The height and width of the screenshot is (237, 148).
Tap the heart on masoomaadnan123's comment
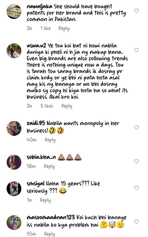click(136, 222)
